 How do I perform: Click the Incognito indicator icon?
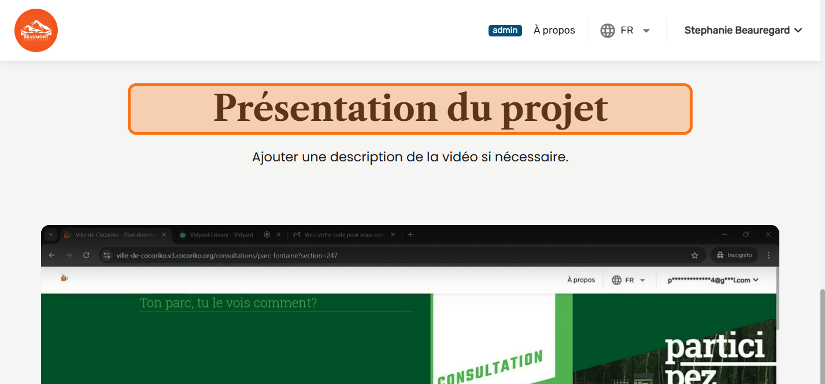point(720,255)
